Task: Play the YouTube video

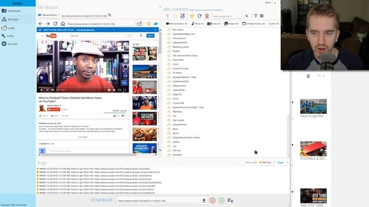Action: [42, 90]
